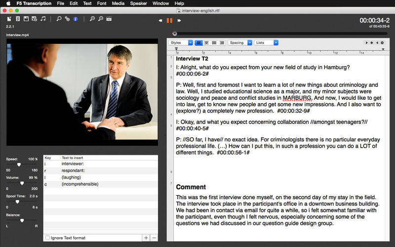395x247 pixels.
Task: Click the save floppy disk icon
Action: 26,19
